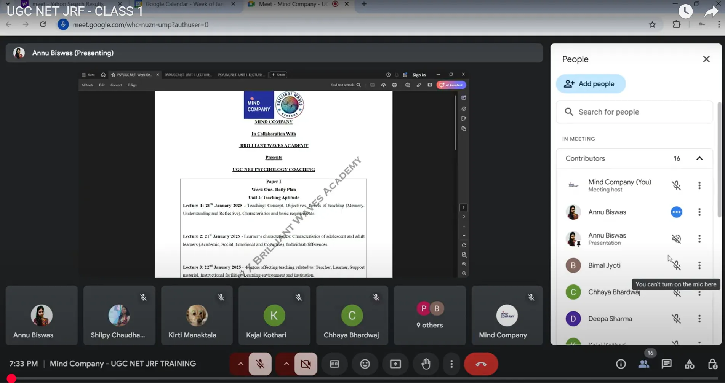Open the Chrome three-dot menu
The height and width of the screenshot is (383, 725).
[719, 25]
